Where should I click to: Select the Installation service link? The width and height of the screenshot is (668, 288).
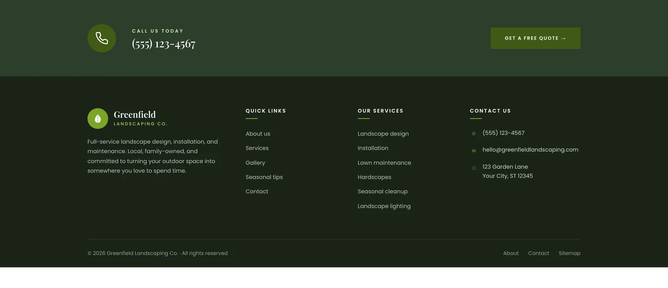[x=373, y=148]
